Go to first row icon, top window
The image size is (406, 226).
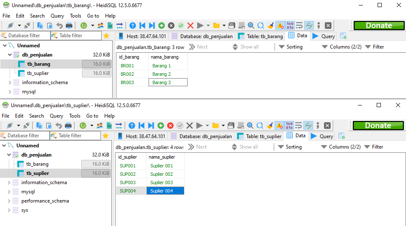pos(142,26)
